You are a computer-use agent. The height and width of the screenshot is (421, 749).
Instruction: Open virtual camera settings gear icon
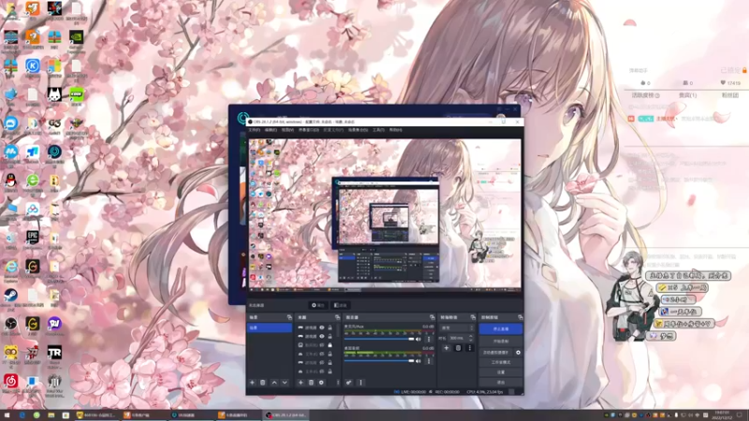[x=519, y=353]
